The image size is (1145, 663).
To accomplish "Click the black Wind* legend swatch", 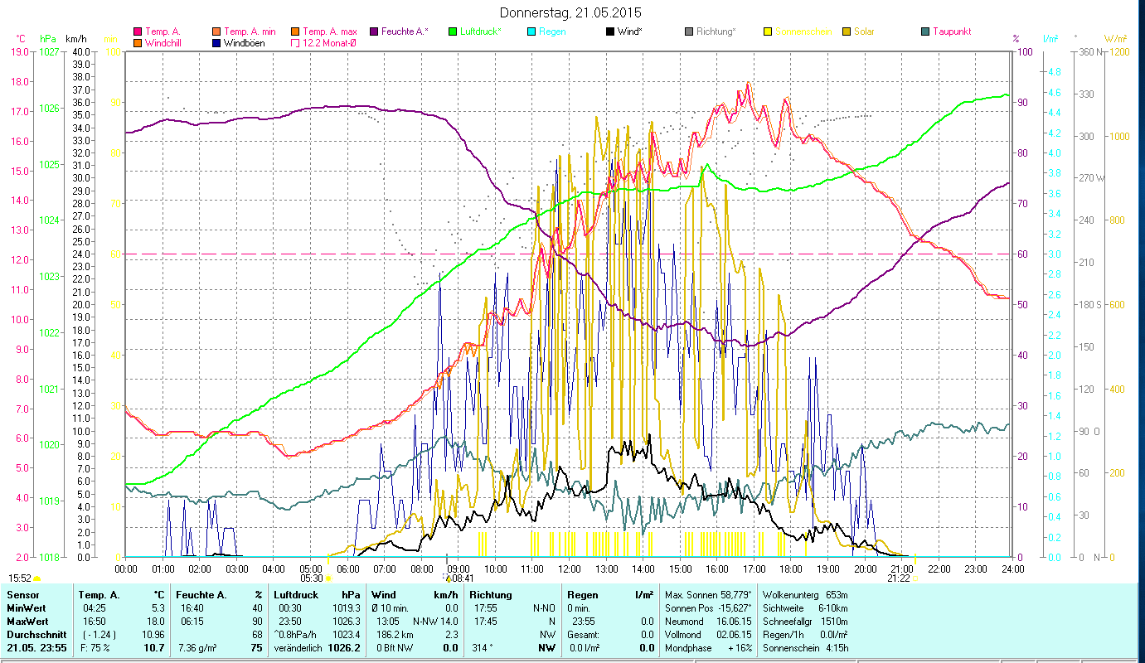I will (610, 31).
